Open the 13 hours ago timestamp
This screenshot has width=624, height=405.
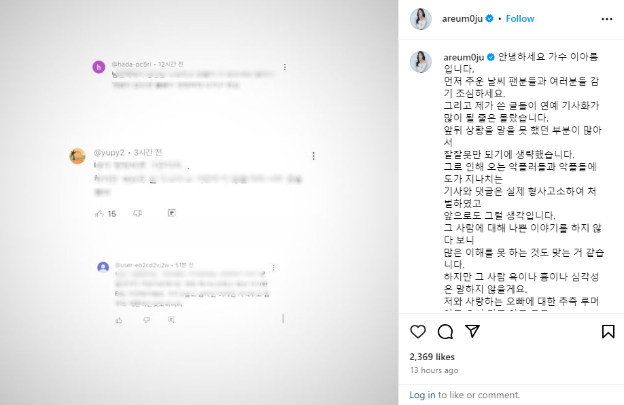(434, 370)
